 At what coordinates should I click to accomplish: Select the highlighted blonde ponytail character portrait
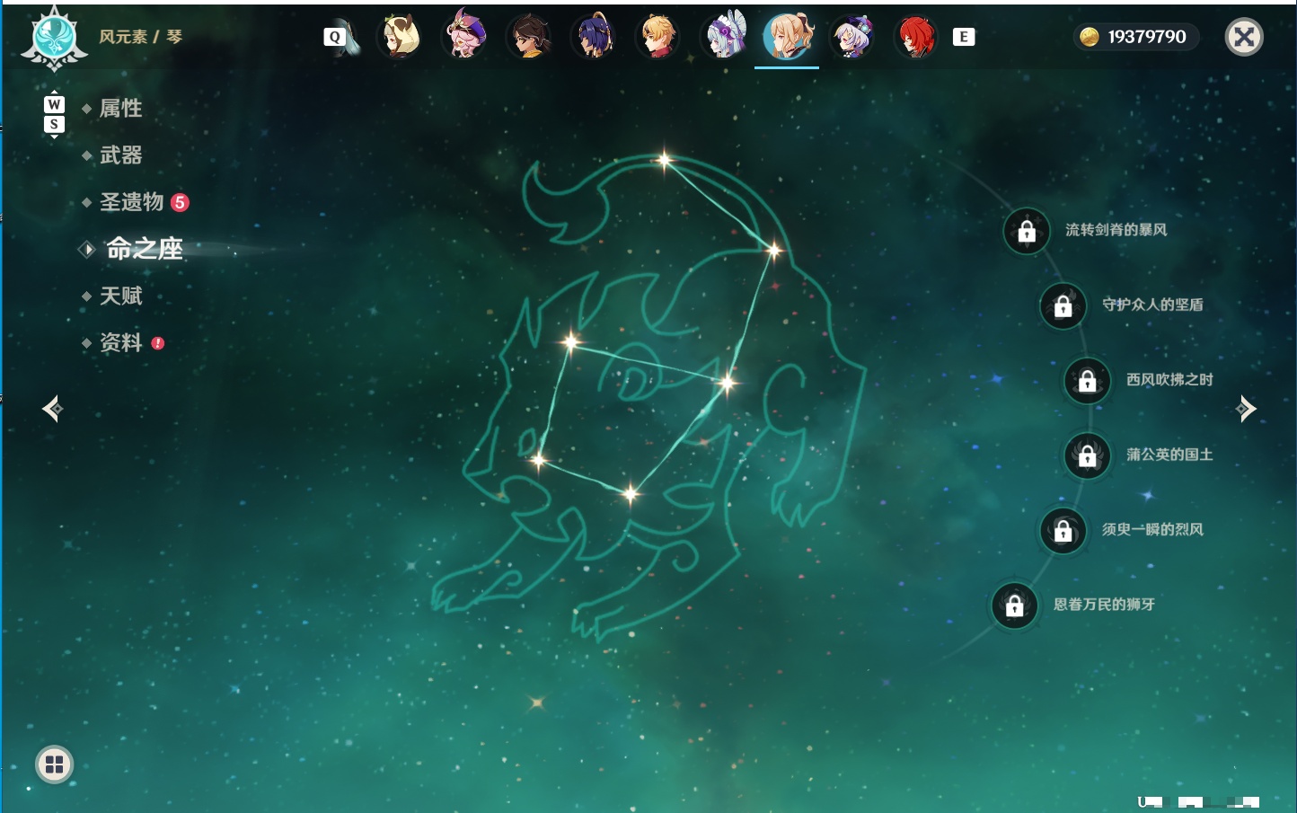(788, 37)
